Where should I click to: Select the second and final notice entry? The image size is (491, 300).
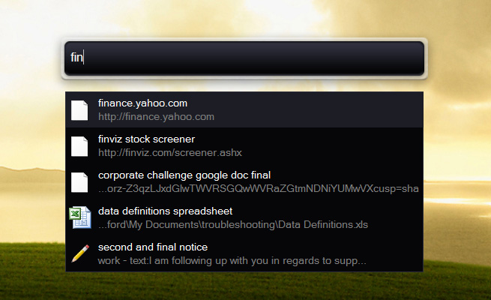coord(244,253)
